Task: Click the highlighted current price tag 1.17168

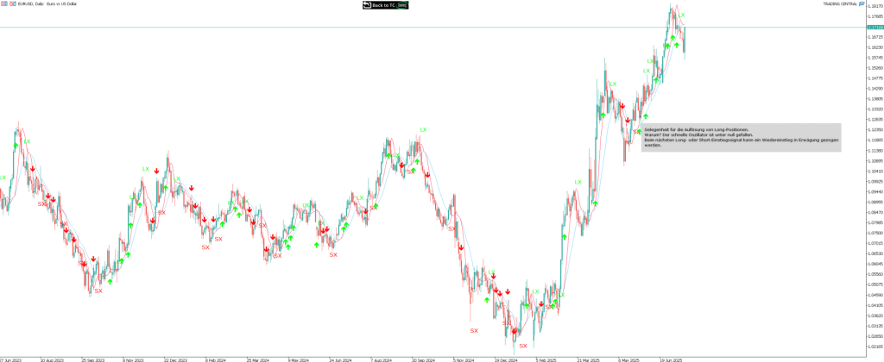Action: click(x=875, y=27)
